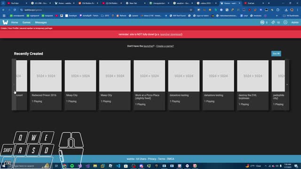Switch to the YouTube browser tab
301x169 pixels.
pyautogui.click(x=17, y=3)
